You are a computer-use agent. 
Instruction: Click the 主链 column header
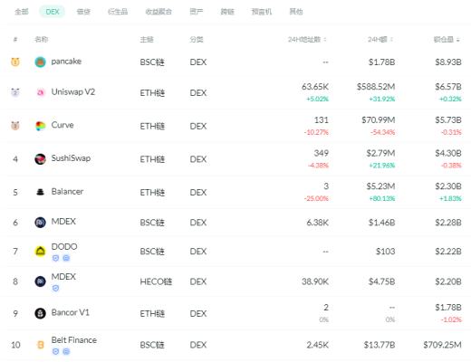(x=147, y=40)
